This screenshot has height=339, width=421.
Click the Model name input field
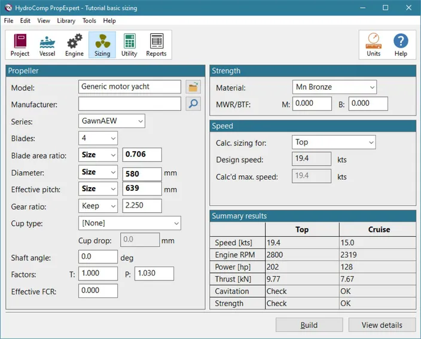tap(130, 87)
